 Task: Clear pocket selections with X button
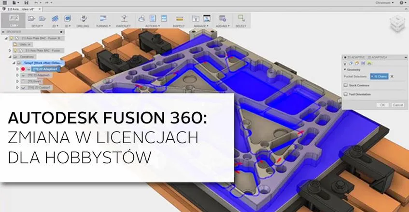[392, 77]
